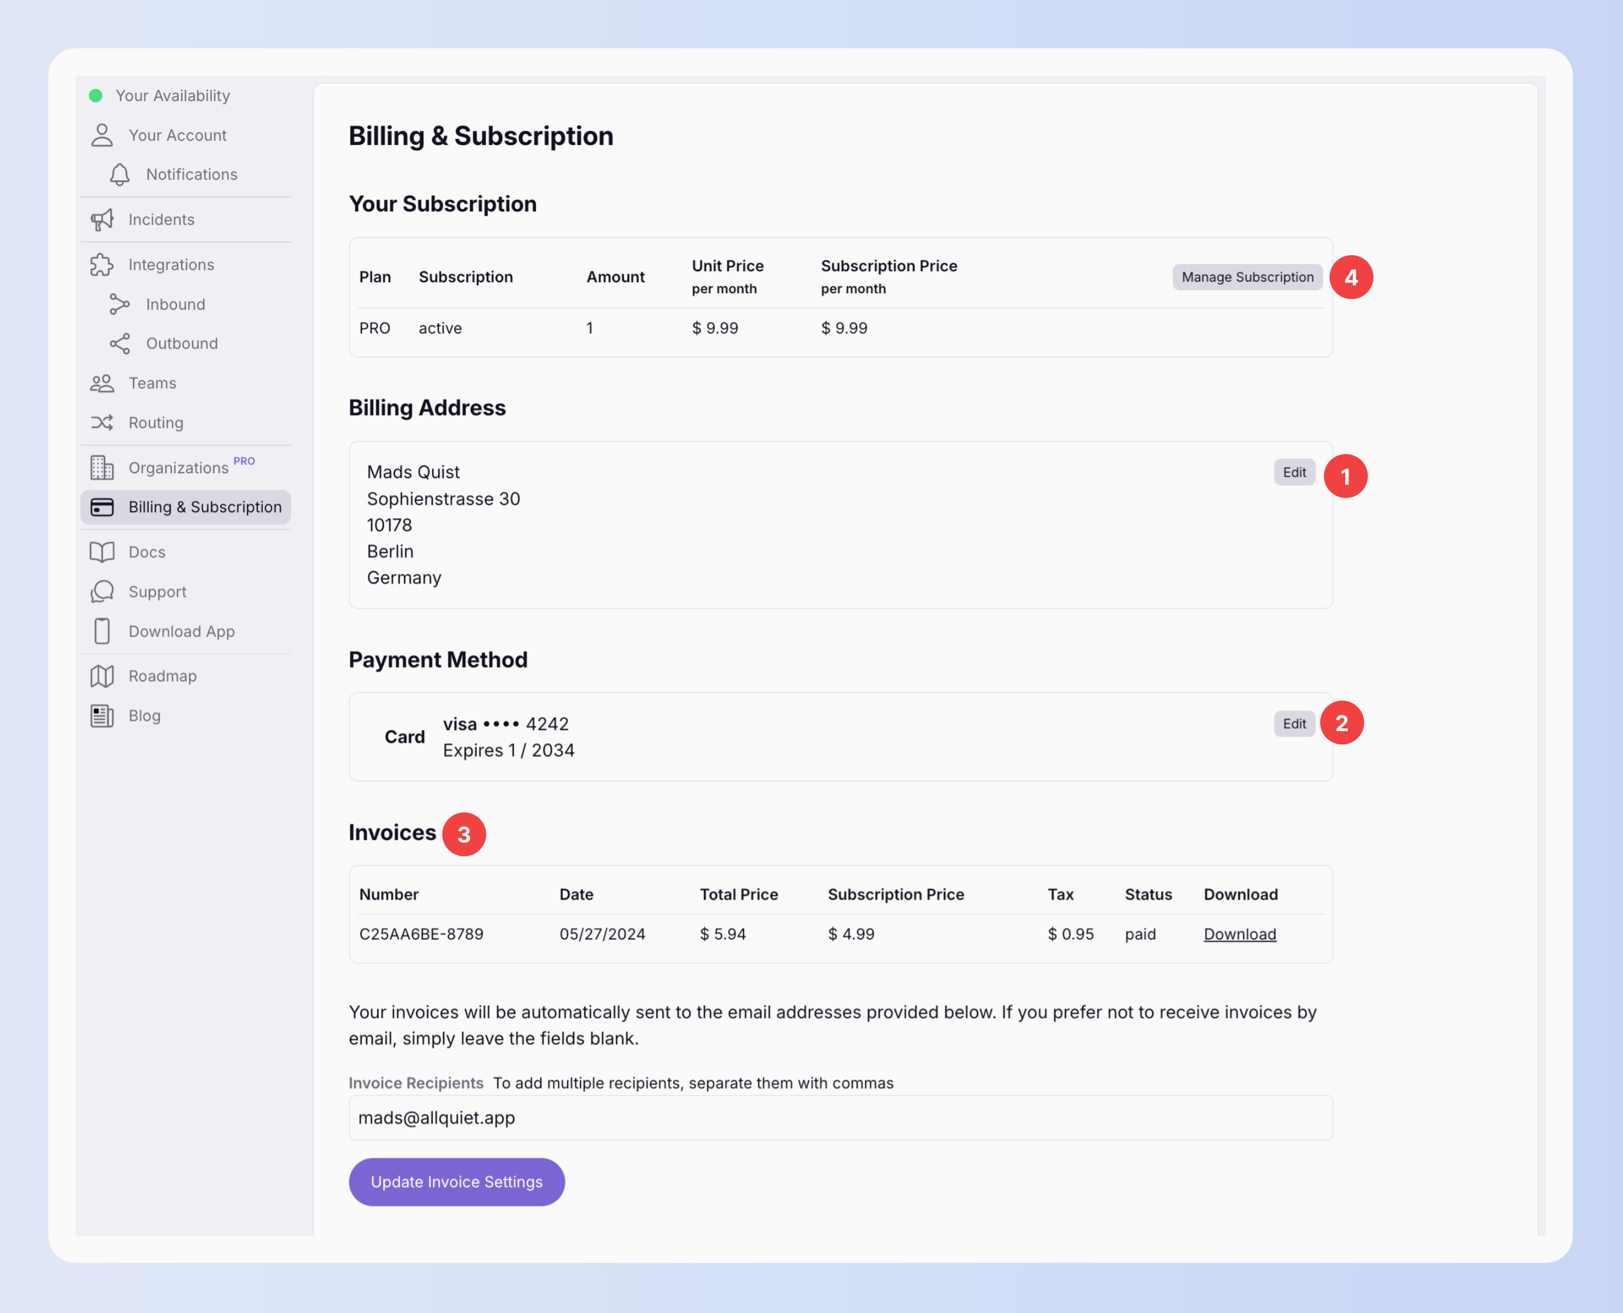Click the Support chat bubble icon
This screenshot has width=1623, height=1313.
pyautogui.click(x=102, y=592)
